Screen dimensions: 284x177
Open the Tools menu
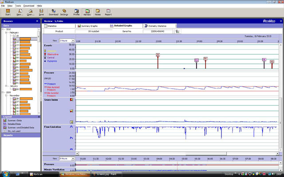point(18,6)
